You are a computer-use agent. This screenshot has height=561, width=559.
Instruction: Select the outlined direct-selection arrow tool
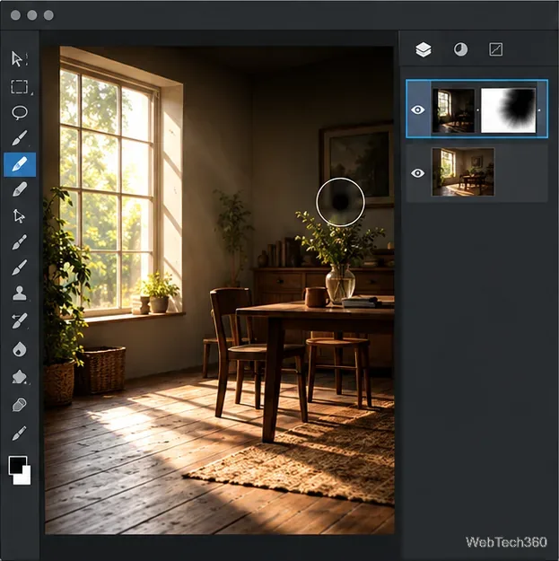[x=19, y=215]
